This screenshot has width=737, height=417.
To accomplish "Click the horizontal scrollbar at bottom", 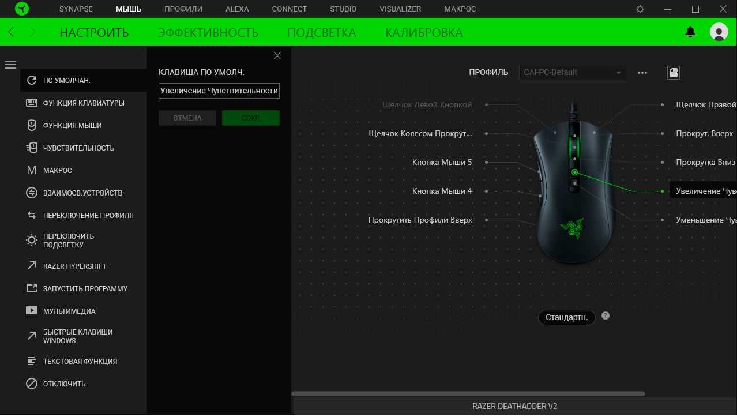I will (x=468, y=394).
